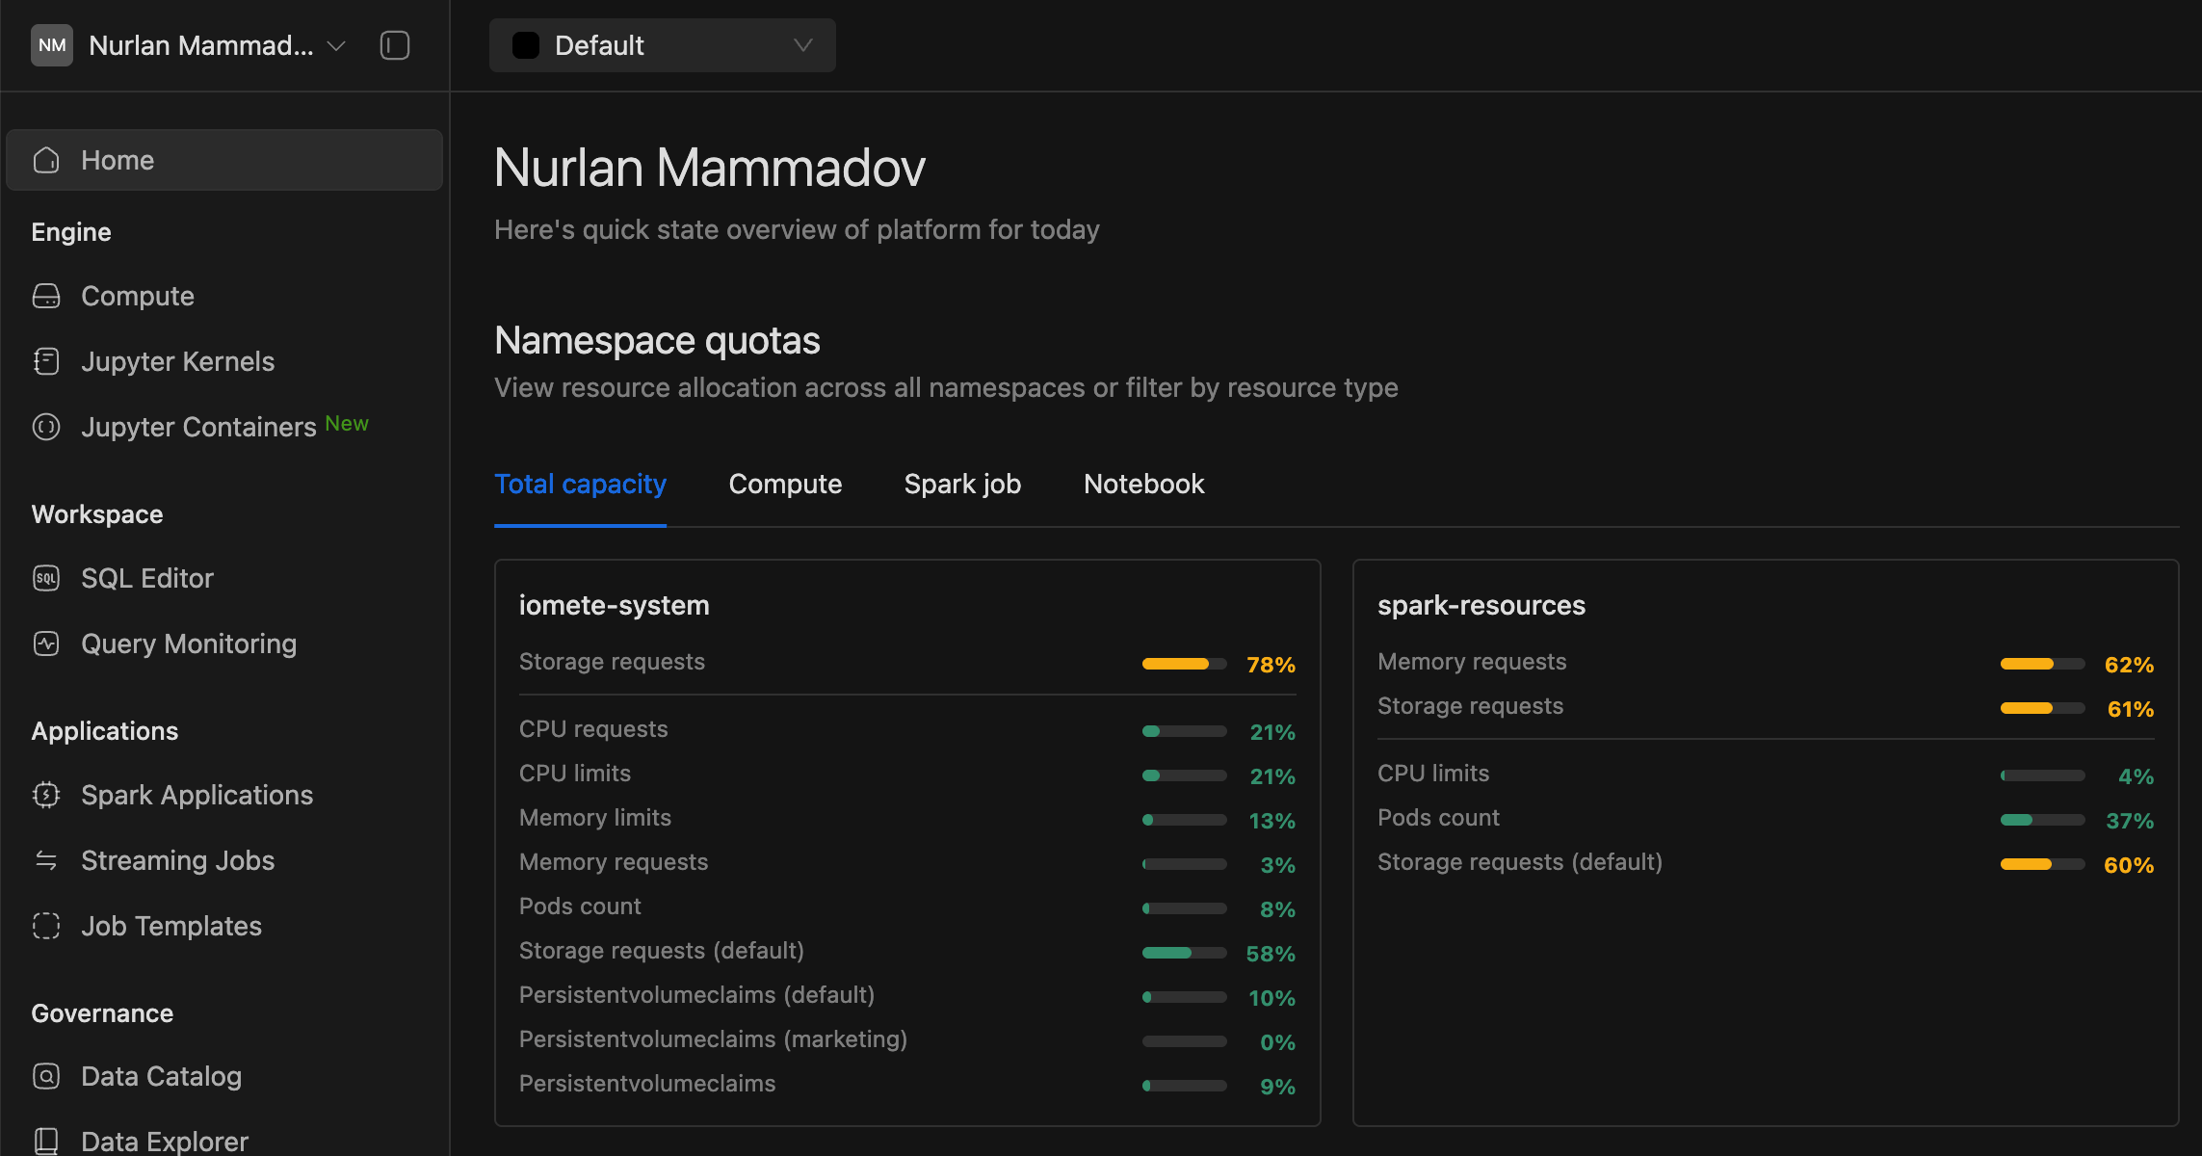This screenshot has height=1156, width=2202.
Task: Select the Compute quota filter
Action: click(785, 484)
